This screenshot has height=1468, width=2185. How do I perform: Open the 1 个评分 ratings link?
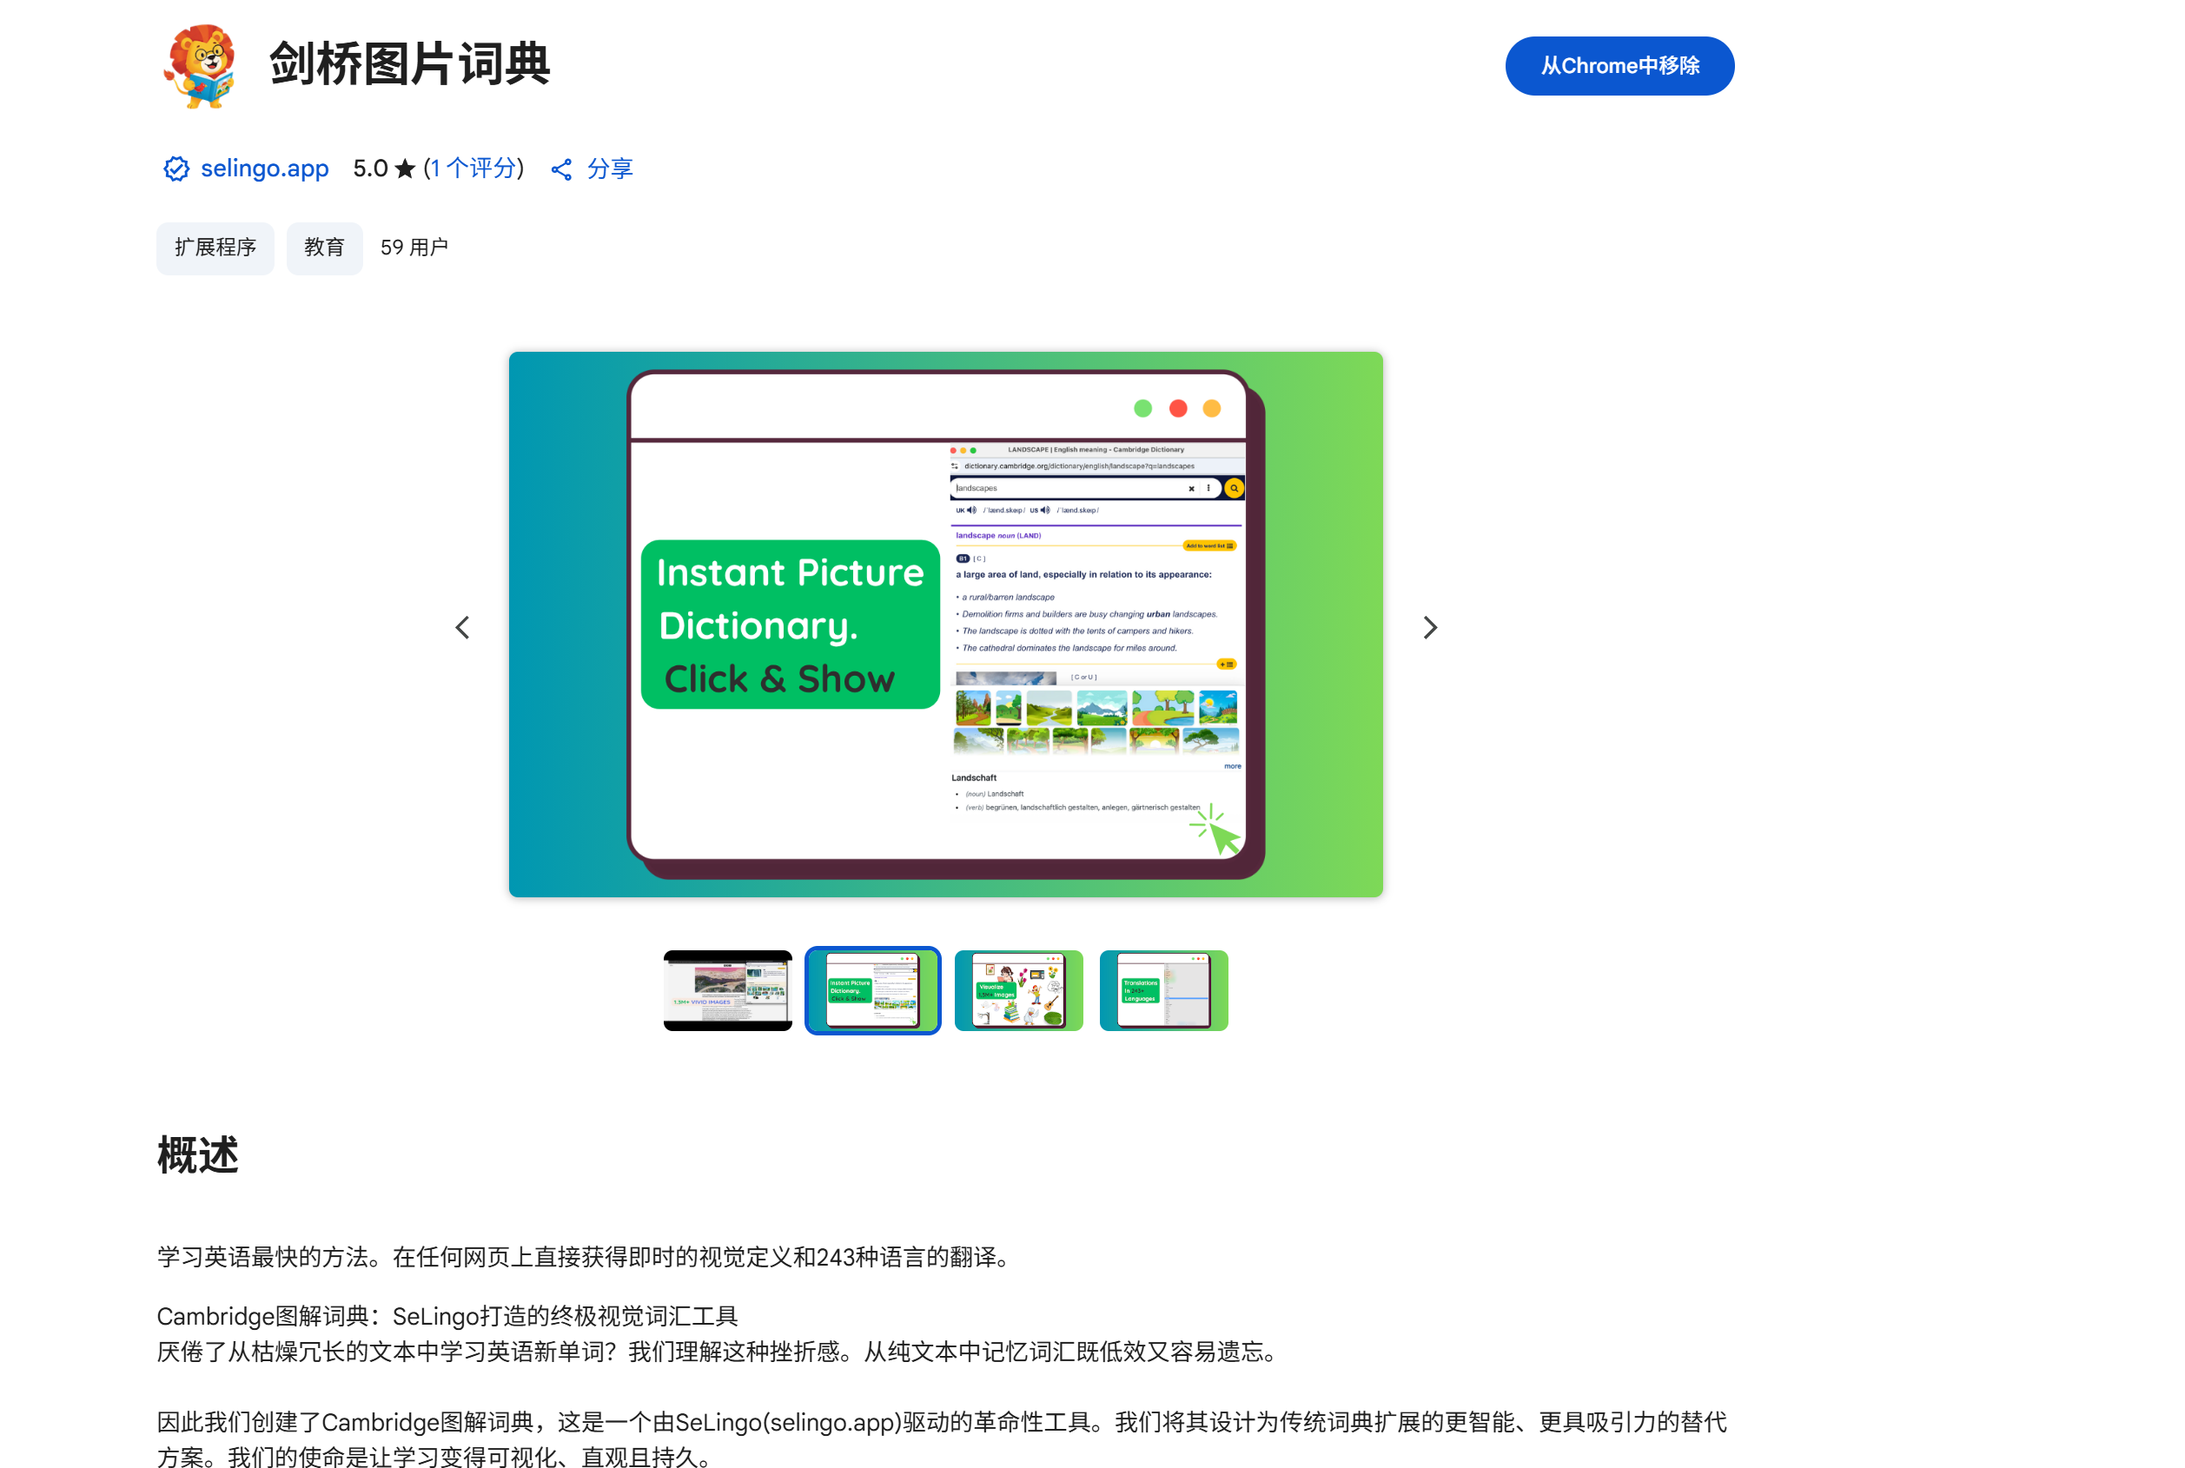pyautogui.click(x=473, y=169)
